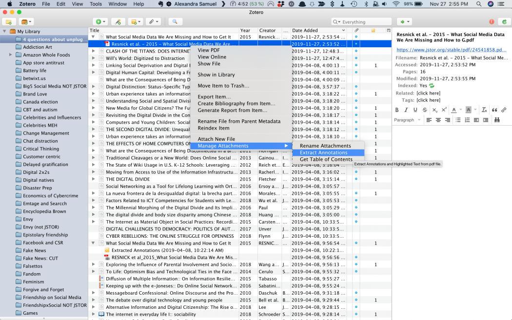The width and height of the screenshot is (512, 320).
Task: Expand the CLASH OF THE TITANS item
Action: coord(94,51)
